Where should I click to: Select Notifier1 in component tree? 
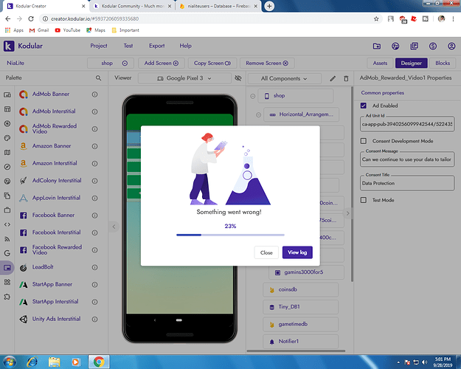pyautogui.click(x=300, y=342)
